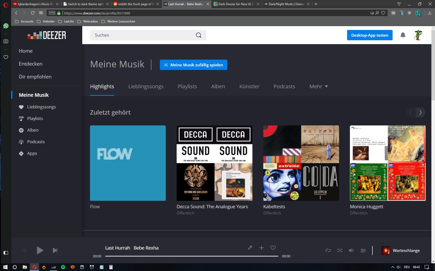Screen dimensions: 435x271
Task: Click the Alben disc icon in sidebar
Action: 21,130
